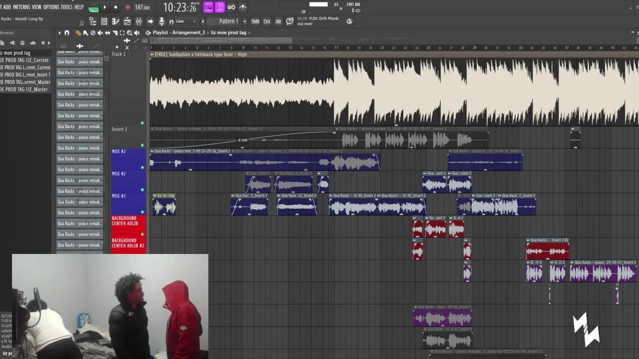The image size is (639, 359).
Task: Open the PATTERNS menu
Action: click(21, 7)
